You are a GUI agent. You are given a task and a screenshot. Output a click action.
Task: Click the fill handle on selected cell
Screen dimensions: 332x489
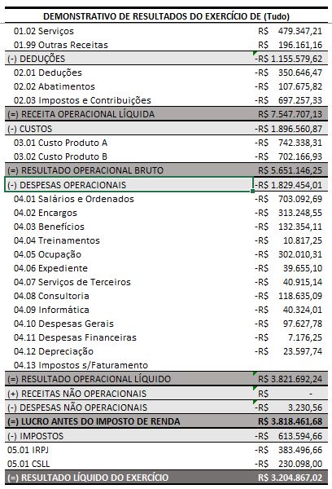point(252,192)
